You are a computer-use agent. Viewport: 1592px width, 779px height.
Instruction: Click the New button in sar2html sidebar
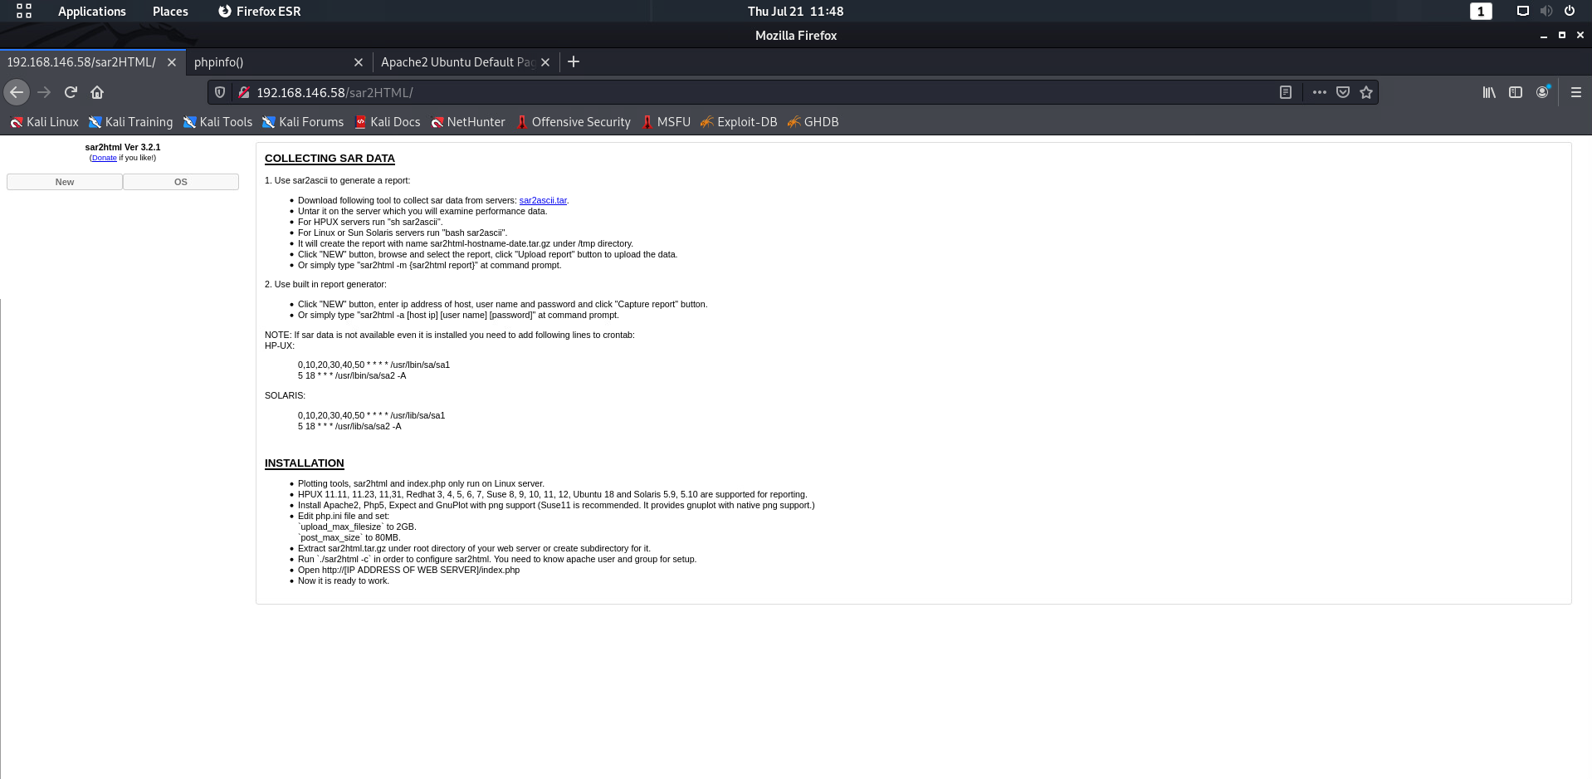point(65,182)
